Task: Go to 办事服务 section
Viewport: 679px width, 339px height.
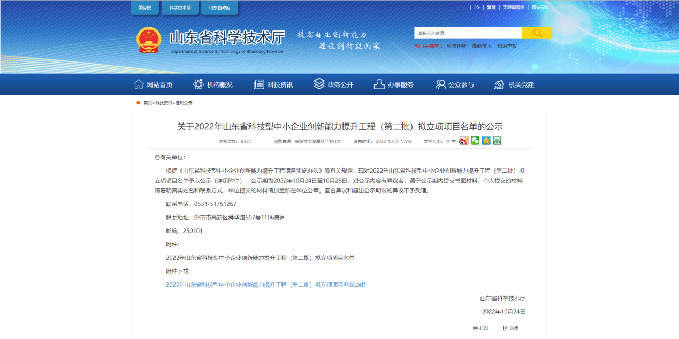Action: (x=394, y=84)
